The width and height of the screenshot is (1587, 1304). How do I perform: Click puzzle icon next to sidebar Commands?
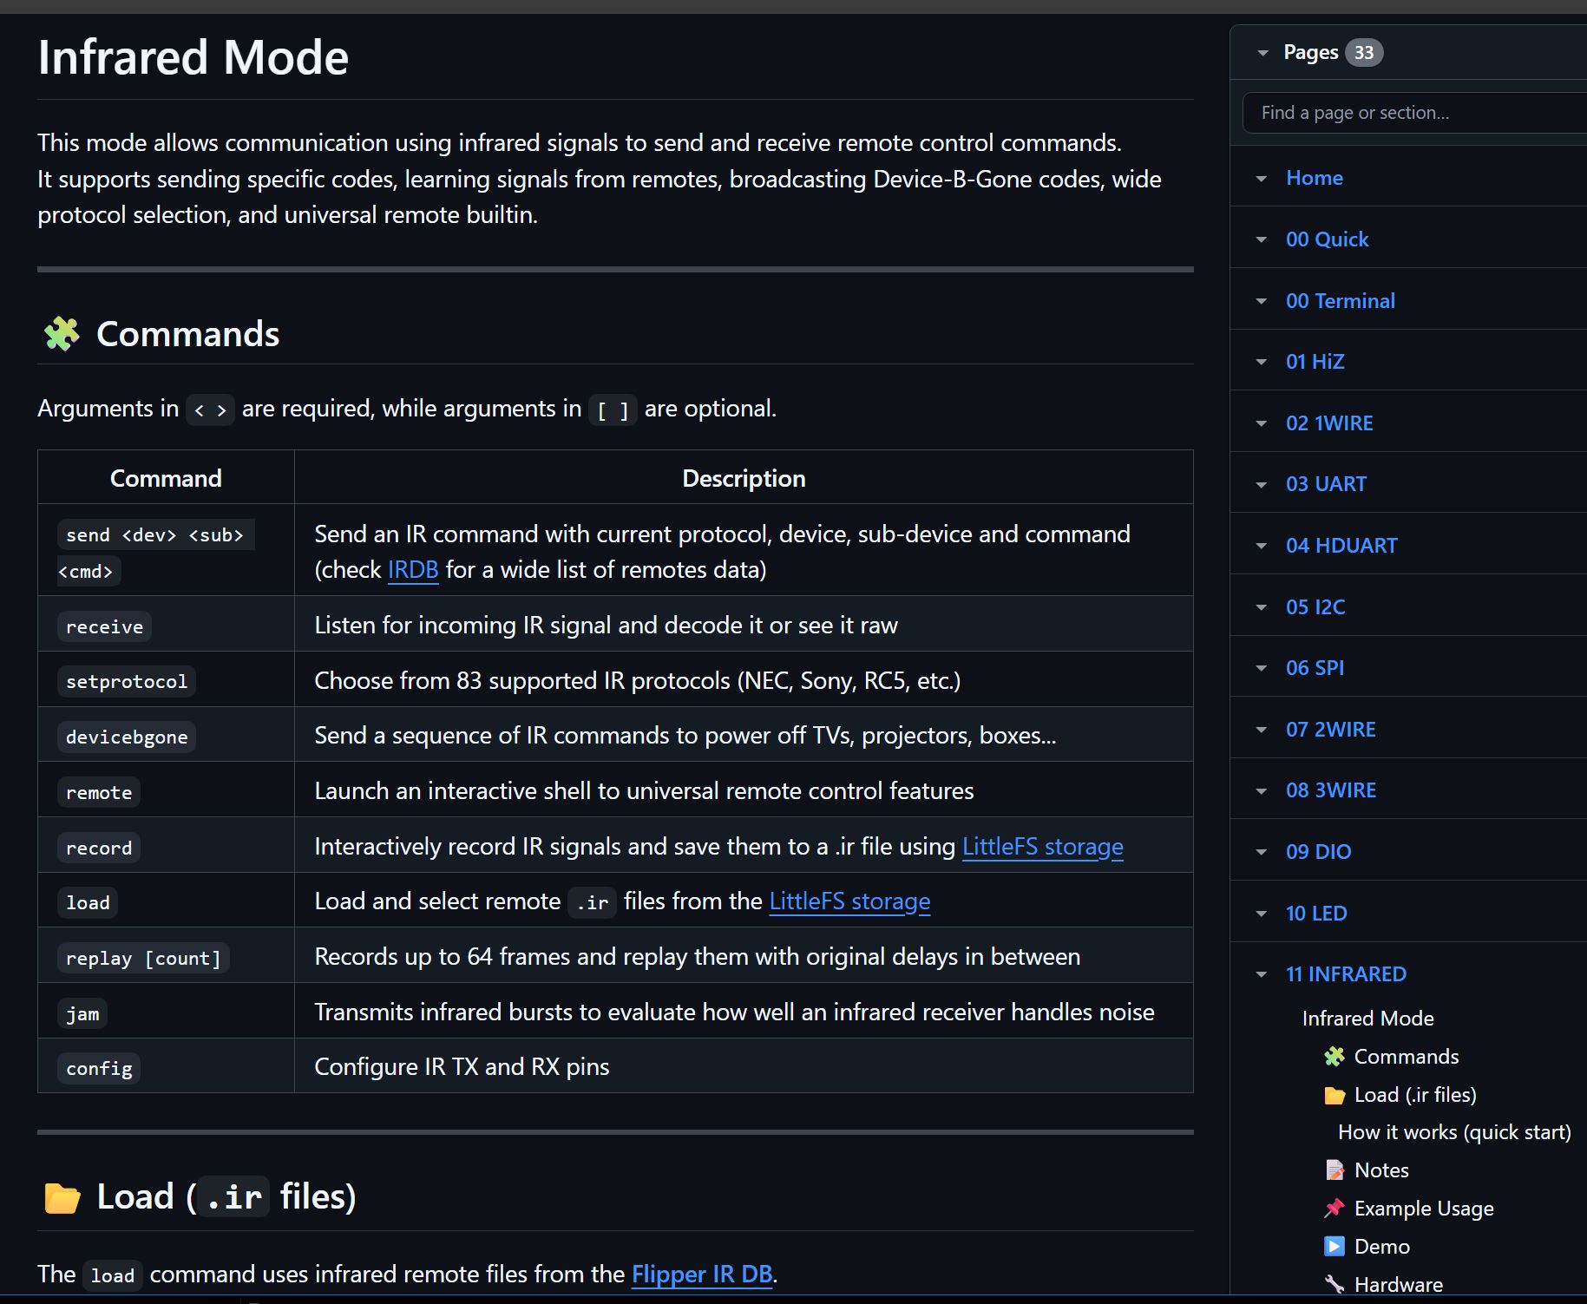1334,1057
